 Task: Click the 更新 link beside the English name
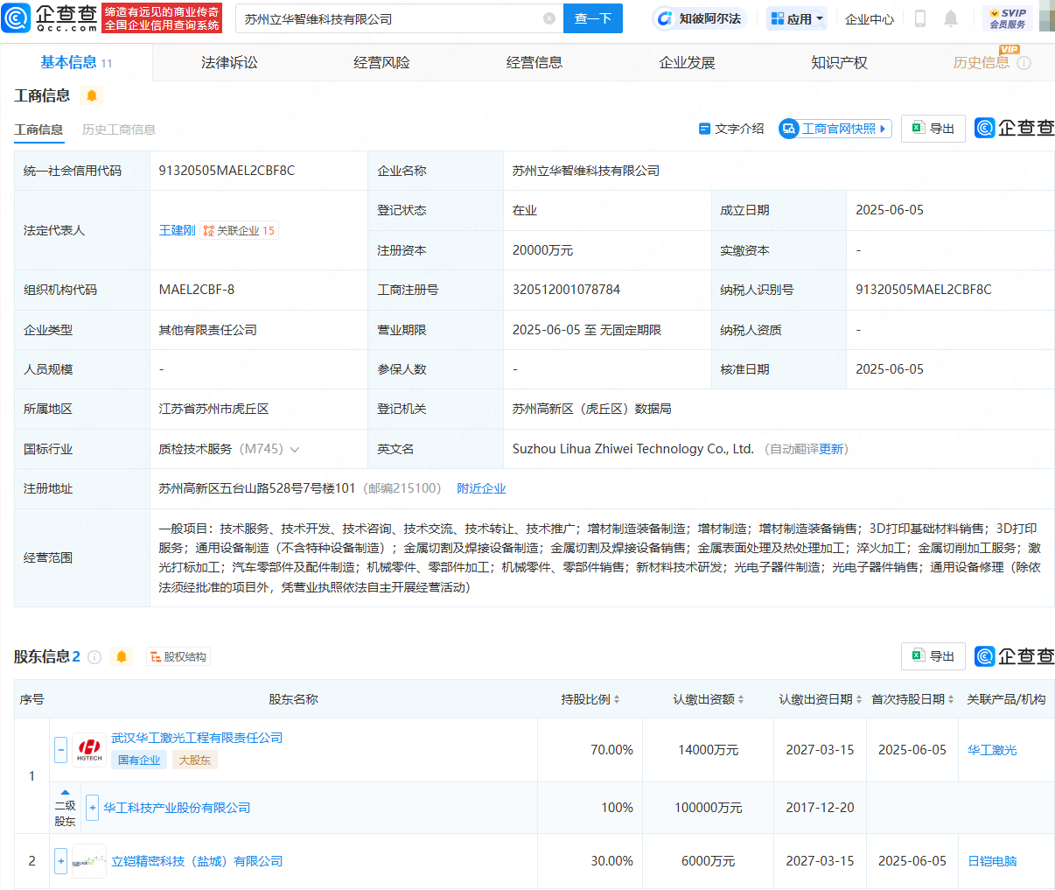831,449
